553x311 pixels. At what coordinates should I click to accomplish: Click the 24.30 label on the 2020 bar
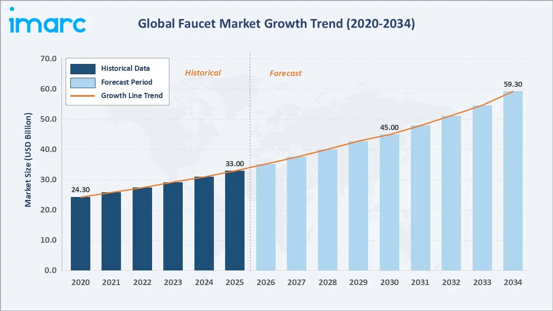[80, 190]
